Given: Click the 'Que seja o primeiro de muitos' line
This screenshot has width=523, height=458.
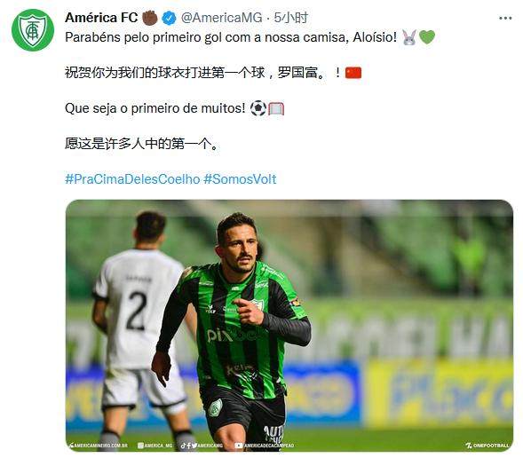Looking at the screenshot, I should point(155,108).
